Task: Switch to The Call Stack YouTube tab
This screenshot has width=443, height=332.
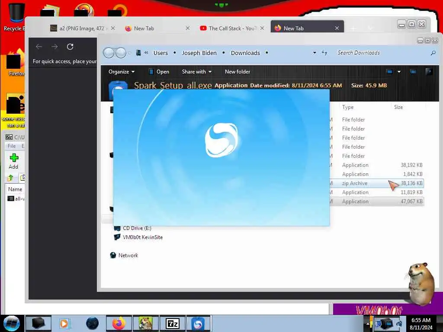Action: click(x=232, y=28)
